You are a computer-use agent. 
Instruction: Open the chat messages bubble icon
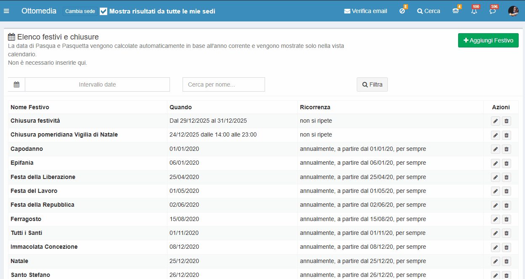coord(493,11)
